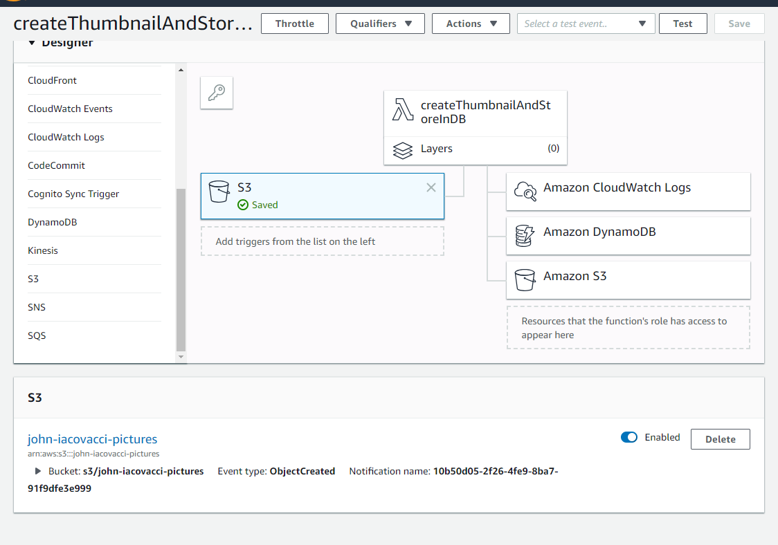Click the S3 bucket icon in trigger box
The image size is (778, 545).
219,192
